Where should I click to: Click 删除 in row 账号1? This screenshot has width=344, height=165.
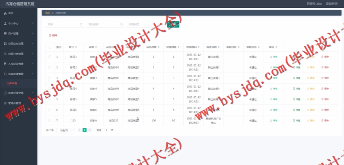(x=325, y=57)
